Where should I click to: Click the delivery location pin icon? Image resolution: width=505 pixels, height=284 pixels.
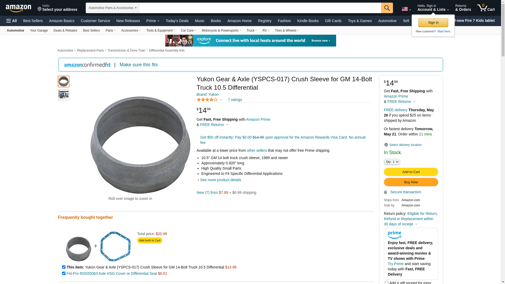click(x=386, y=145)
